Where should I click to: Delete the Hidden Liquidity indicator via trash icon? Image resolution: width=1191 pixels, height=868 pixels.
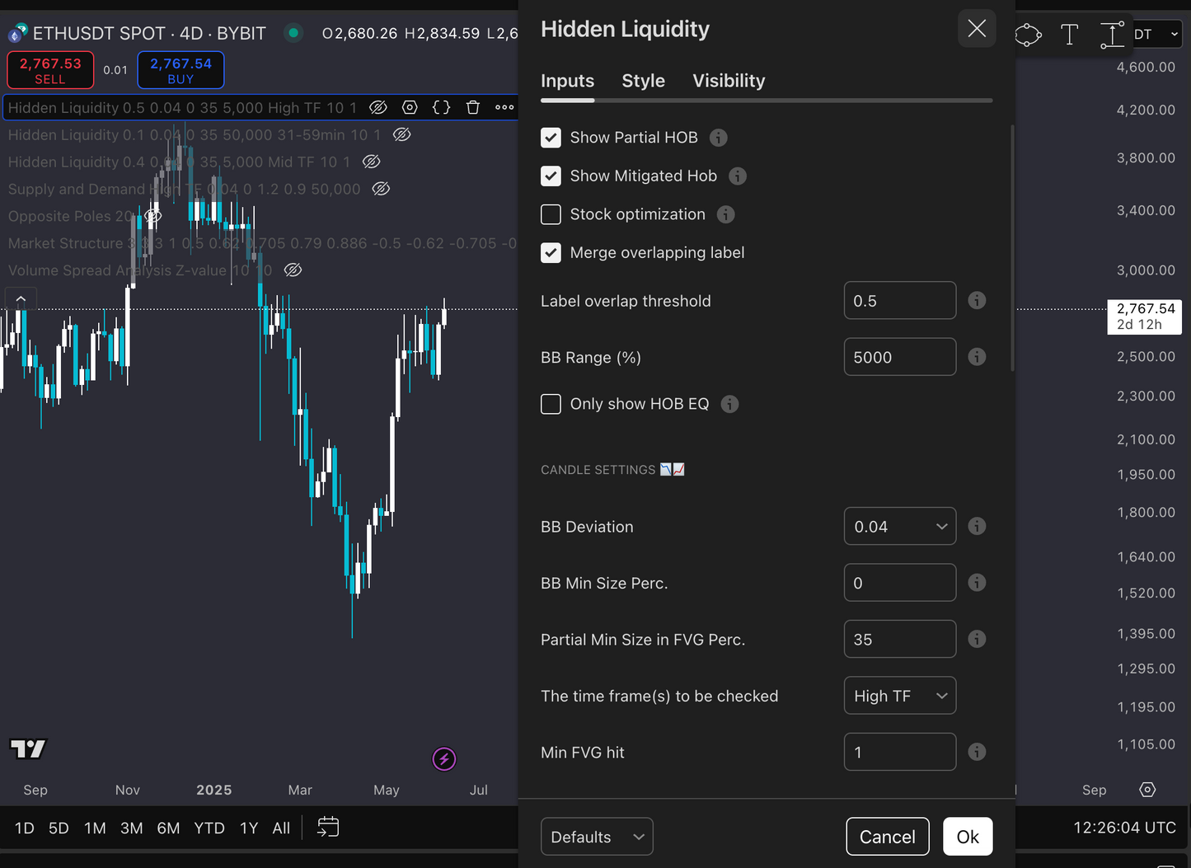(x=472, y=107)
